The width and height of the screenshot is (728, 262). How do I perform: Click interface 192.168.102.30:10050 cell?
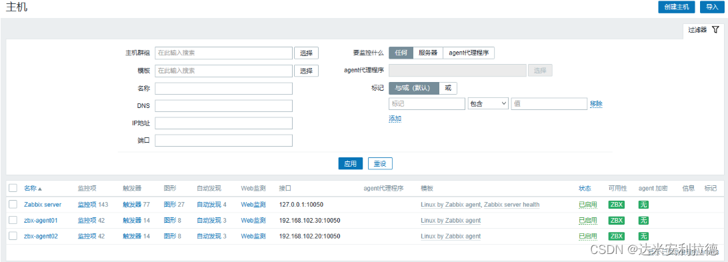(310, 220)
